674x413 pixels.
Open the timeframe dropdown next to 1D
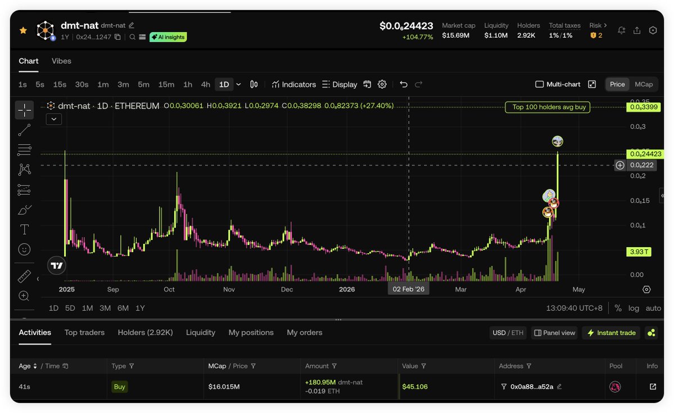[x=238, y=84]
